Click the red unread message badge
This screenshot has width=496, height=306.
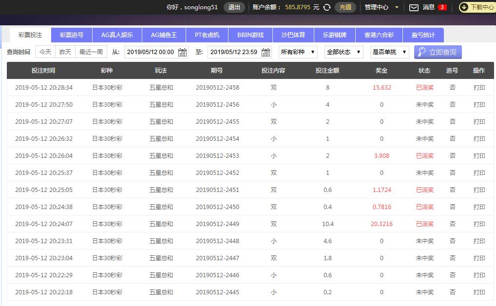pos(442,7)
